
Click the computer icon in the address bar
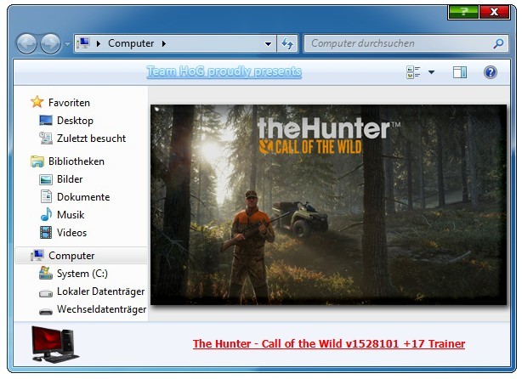click(x=83, y=43)
